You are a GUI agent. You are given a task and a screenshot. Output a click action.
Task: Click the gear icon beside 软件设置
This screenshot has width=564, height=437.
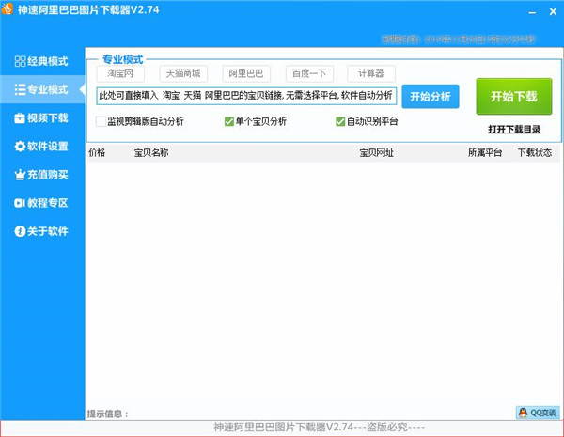[x=20, y=146]
